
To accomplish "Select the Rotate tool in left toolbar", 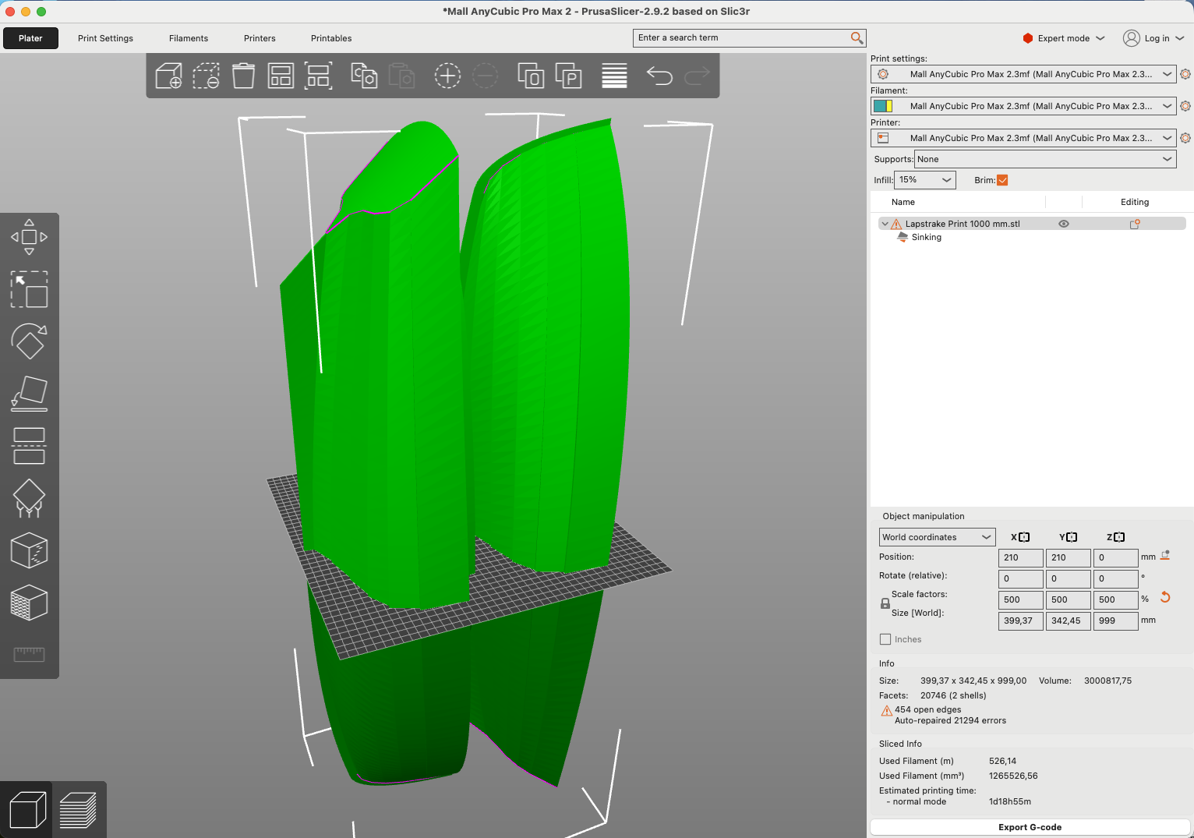I will (x=29, y=341).
